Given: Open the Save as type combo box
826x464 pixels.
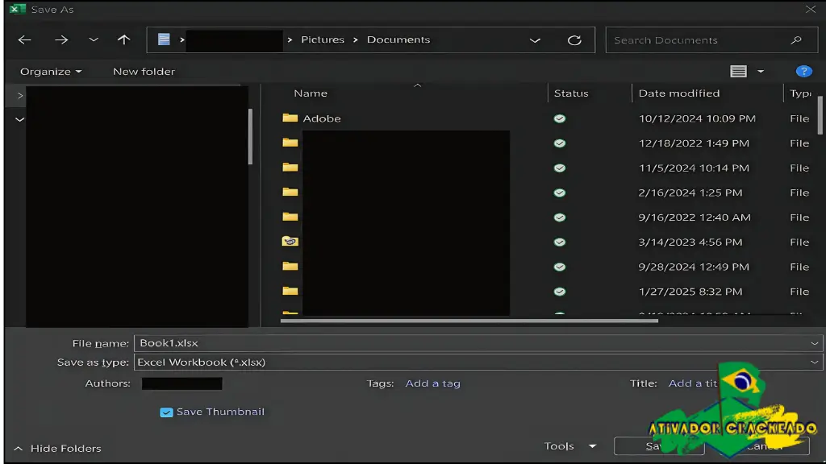Looking at the screenshot, I should 478,362.
